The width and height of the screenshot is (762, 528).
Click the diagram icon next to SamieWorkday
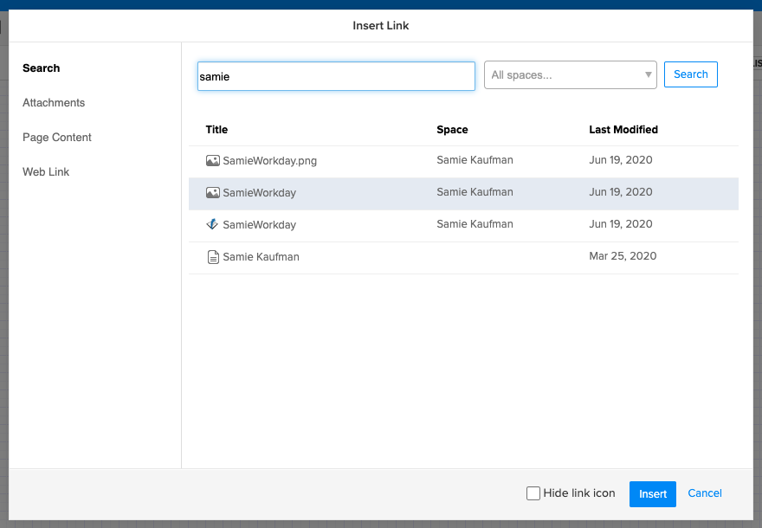click(213, 224)
